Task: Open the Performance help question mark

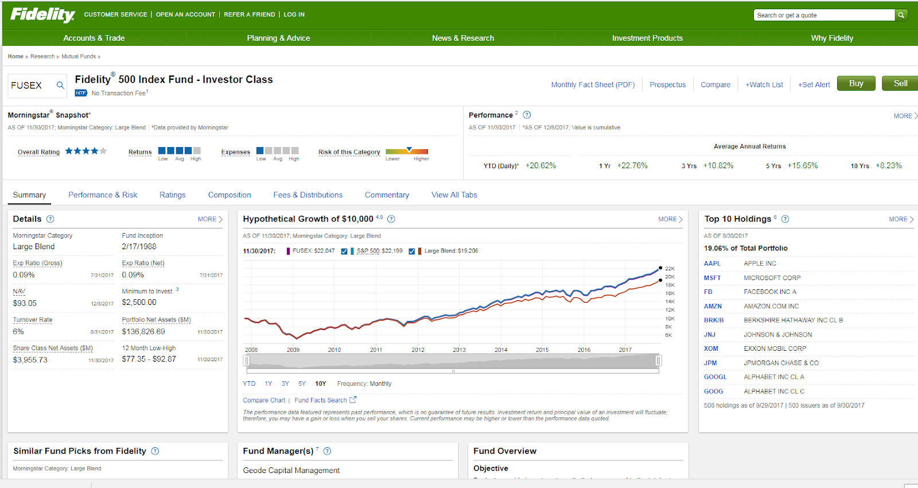Action: (x=527, y=115)
